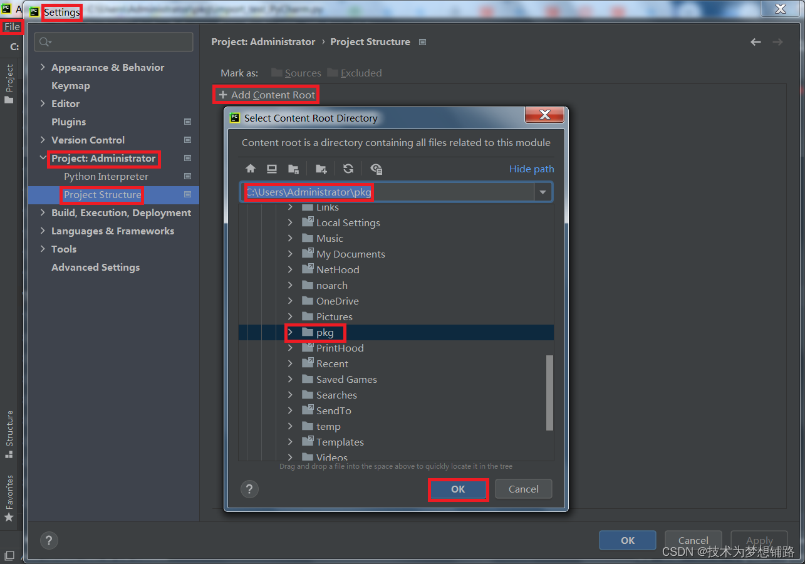Mark as Sources folder
Screen dimensions: 805x564
coord(296,73)
